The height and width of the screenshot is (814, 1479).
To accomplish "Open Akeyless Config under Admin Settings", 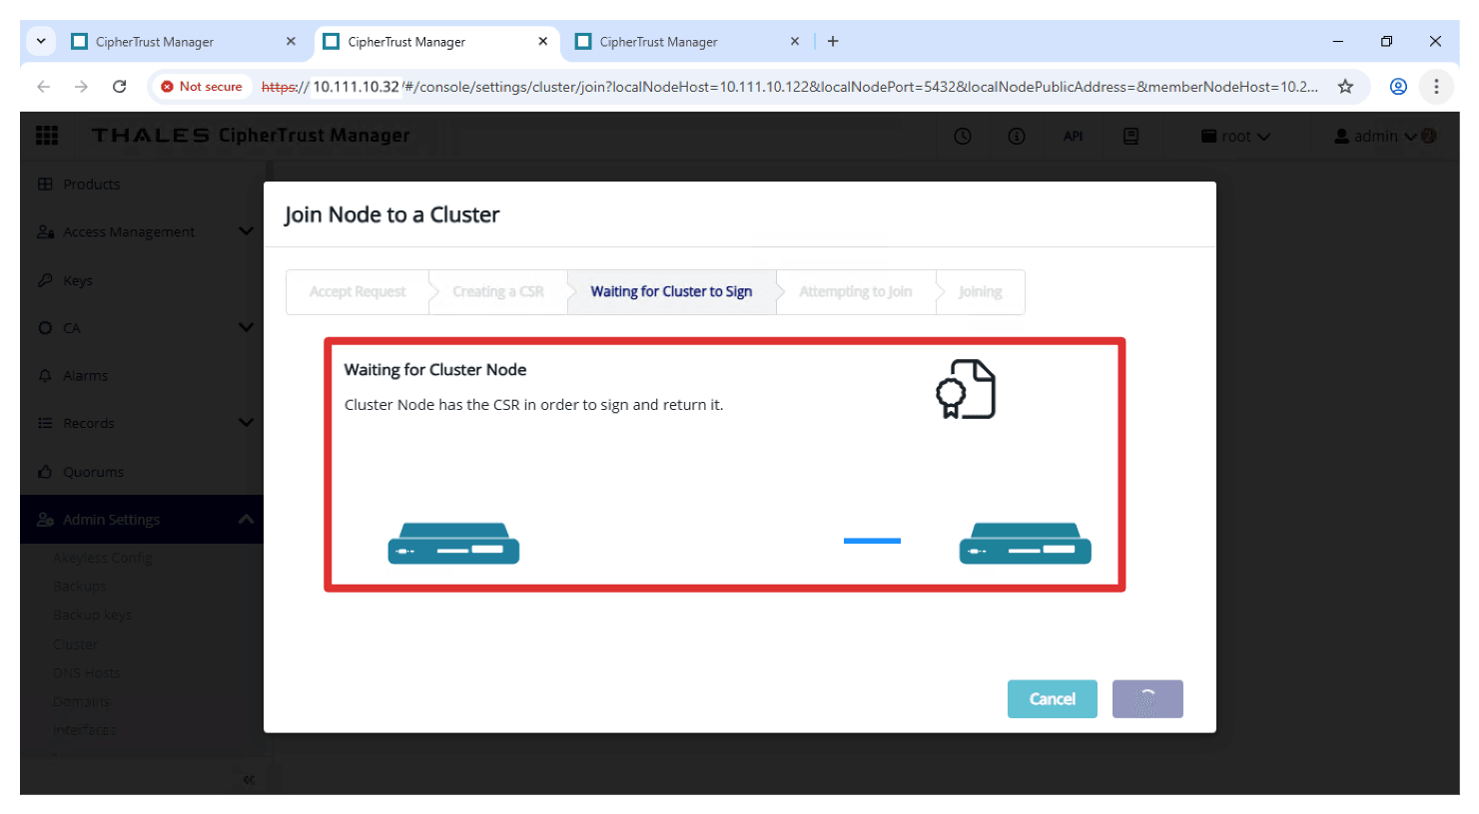I will 103,558.
